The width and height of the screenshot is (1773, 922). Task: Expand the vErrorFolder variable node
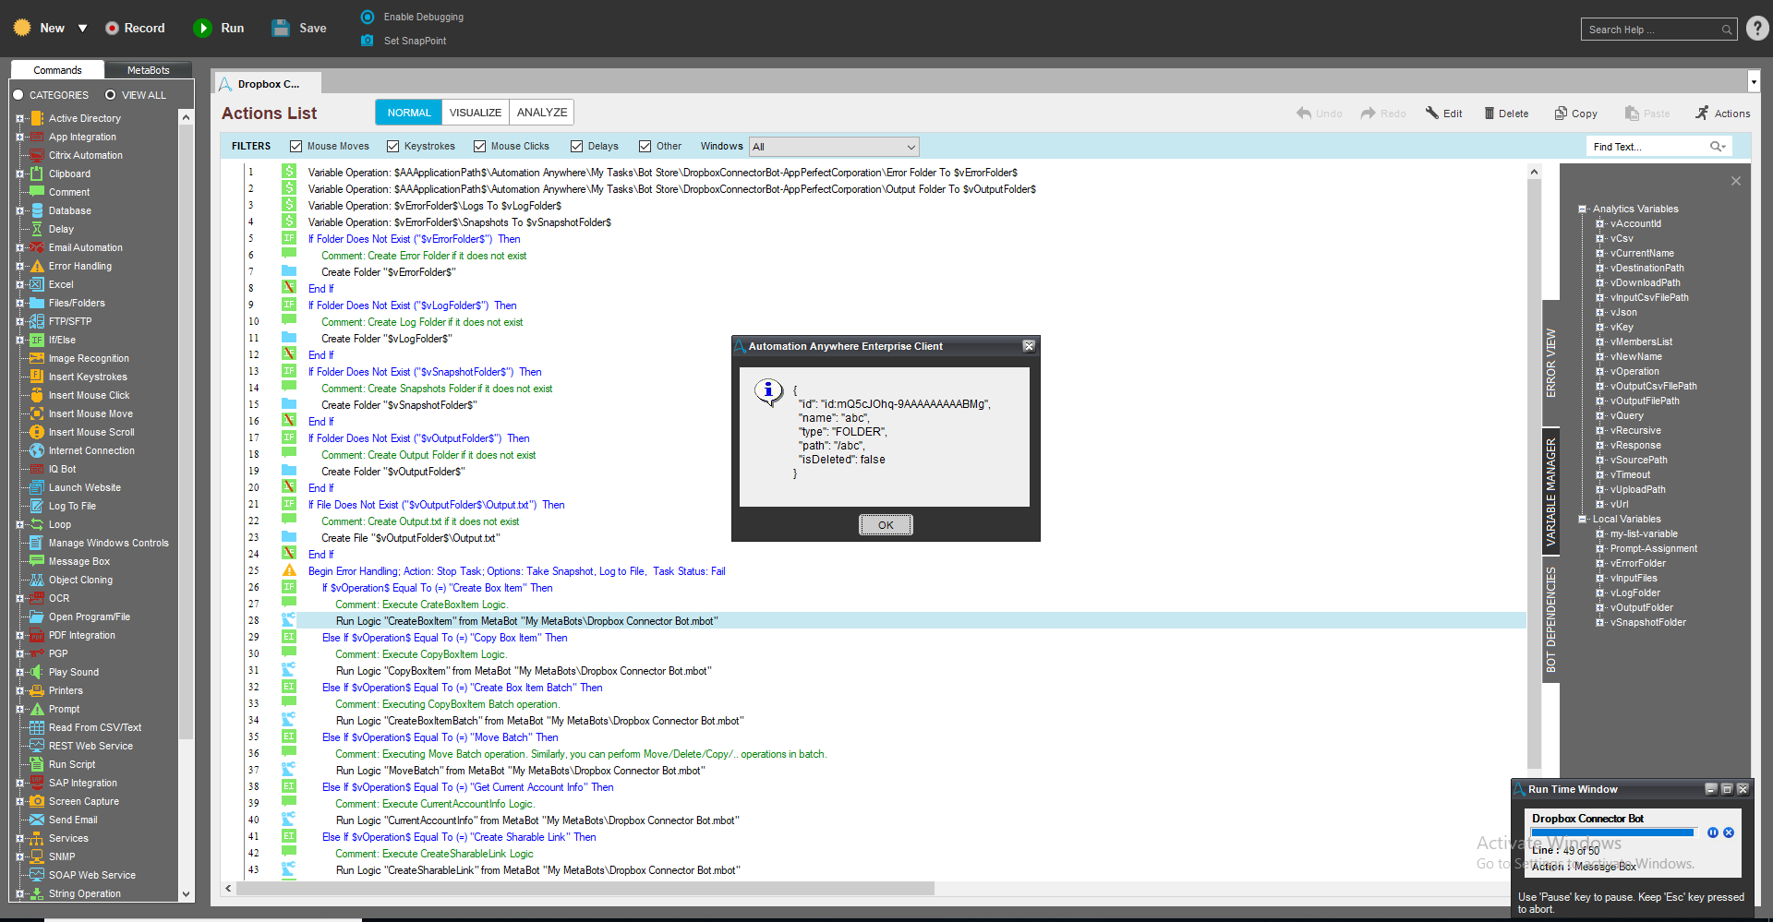pyautogui.click(x=1600, y=563)
